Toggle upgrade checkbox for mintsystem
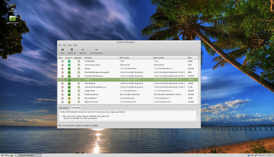 coord(79,61)
